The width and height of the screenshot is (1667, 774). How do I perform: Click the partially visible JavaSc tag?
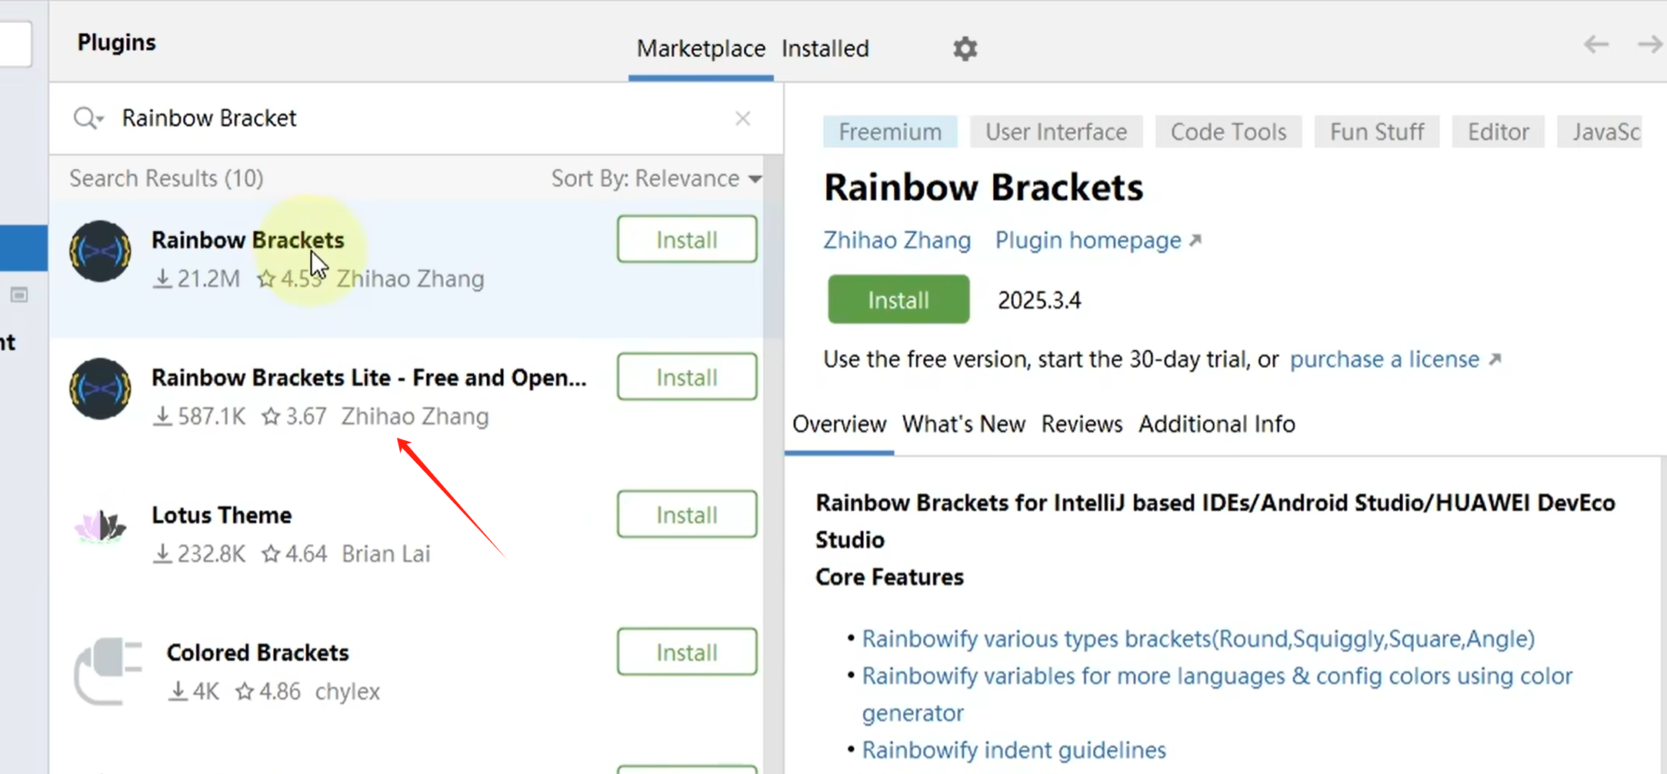tap(1600, 132)
